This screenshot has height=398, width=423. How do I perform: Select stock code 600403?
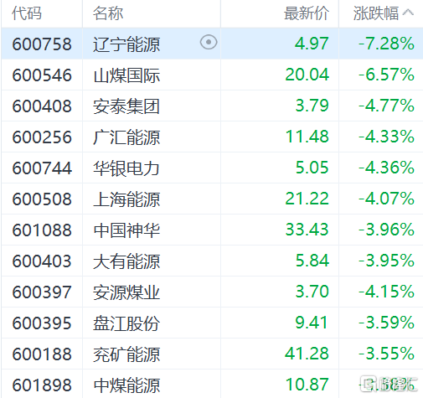(42, 261)
